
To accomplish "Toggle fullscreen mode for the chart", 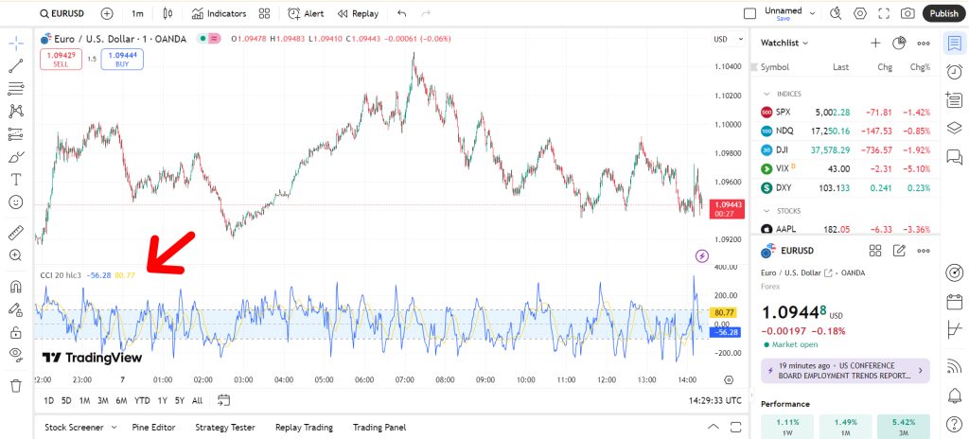I will 884,13.
